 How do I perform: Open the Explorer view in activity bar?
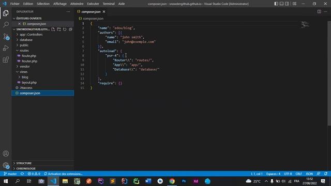pos(6,13)
